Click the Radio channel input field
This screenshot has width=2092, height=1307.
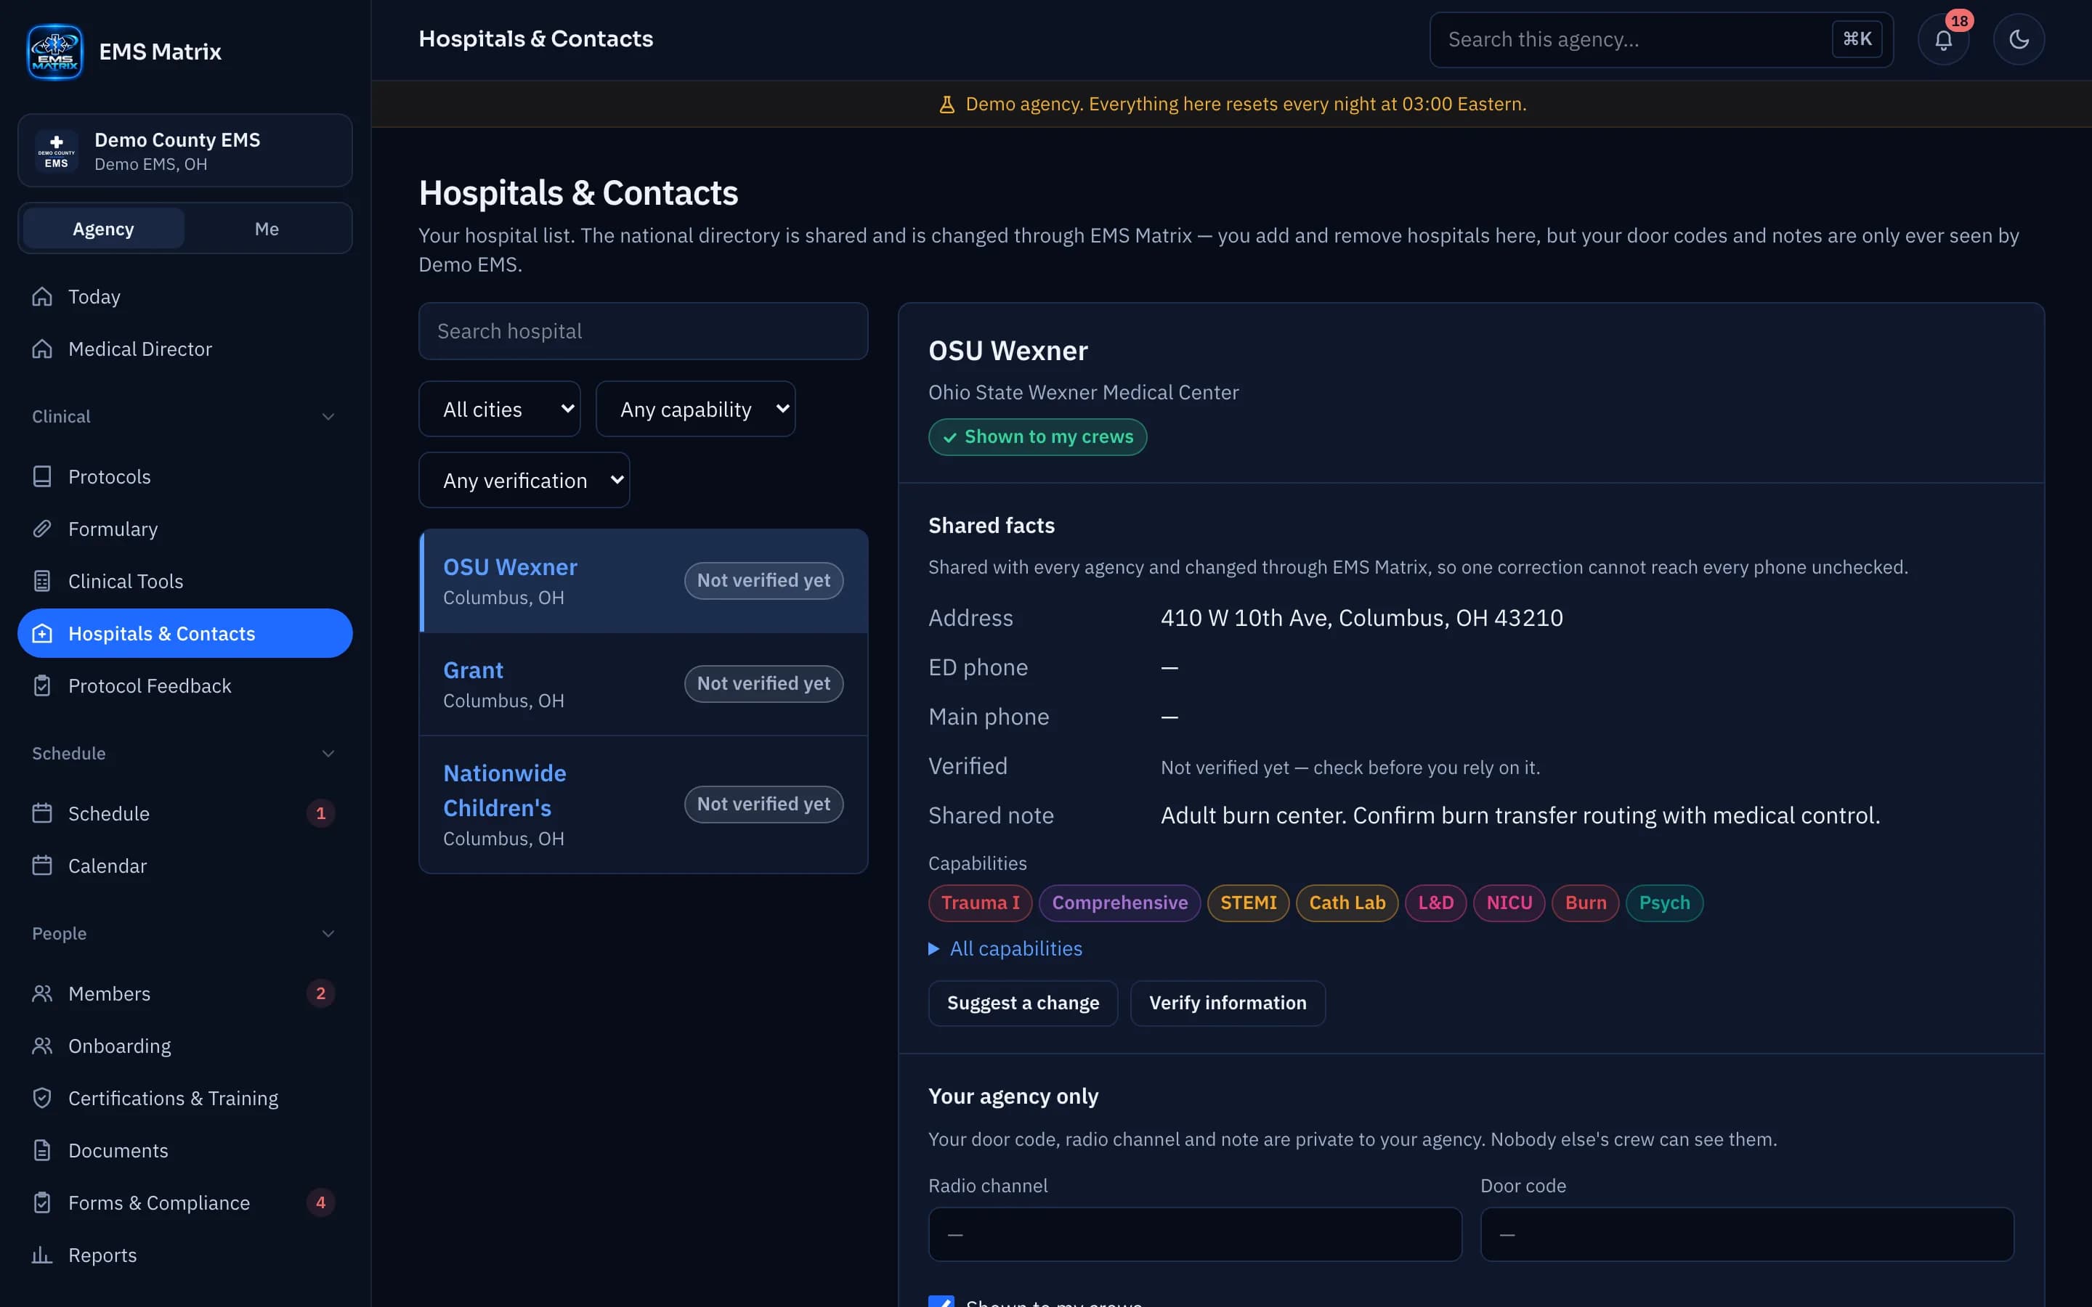(1195, 1234)
